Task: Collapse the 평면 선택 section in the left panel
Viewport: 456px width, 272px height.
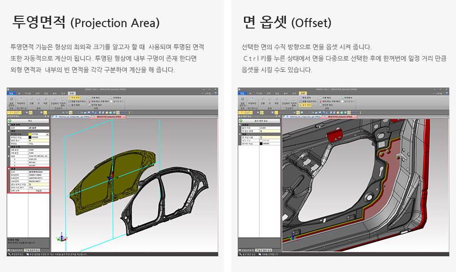Action: [9, 125]
